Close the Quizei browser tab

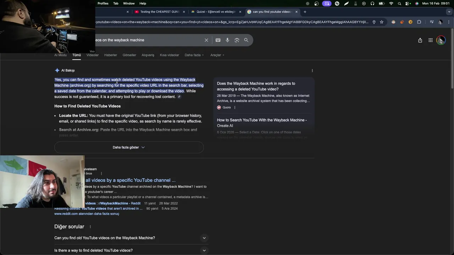click(x=240, y=12)
